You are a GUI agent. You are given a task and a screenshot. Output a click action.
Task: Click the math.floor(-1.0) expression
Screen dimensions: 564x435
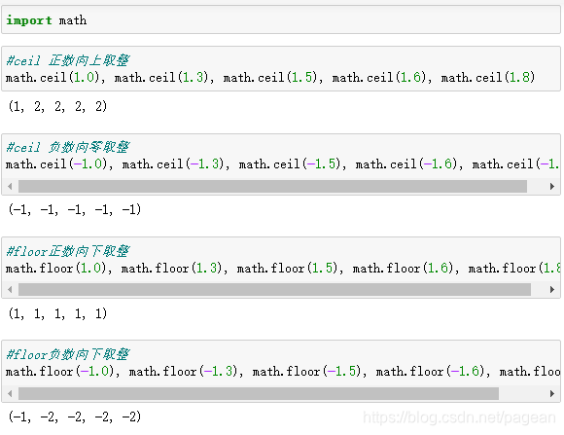59,372
